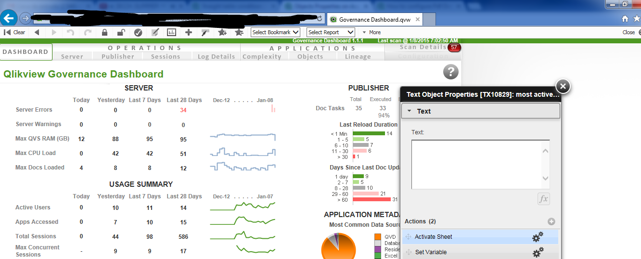Click the '> 60' days update bar
This screenshot has width=641, height=259.
[x=372, y=199]
